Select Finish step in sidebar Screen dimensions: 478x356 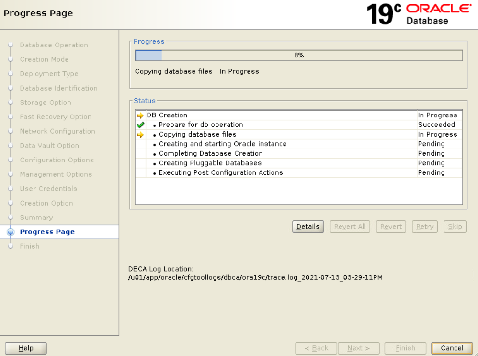30,246
